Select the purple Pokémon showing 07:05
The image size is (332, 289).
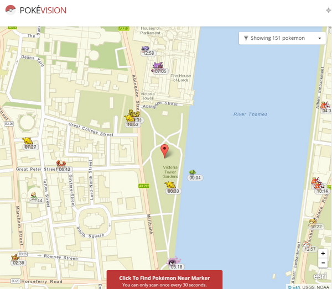158,67
